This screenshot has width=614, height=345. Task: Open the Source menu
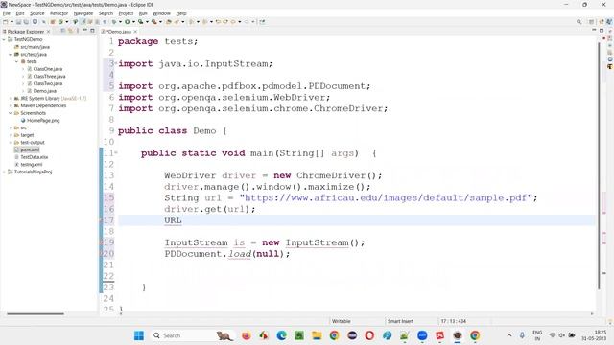[x=37, y=13]
